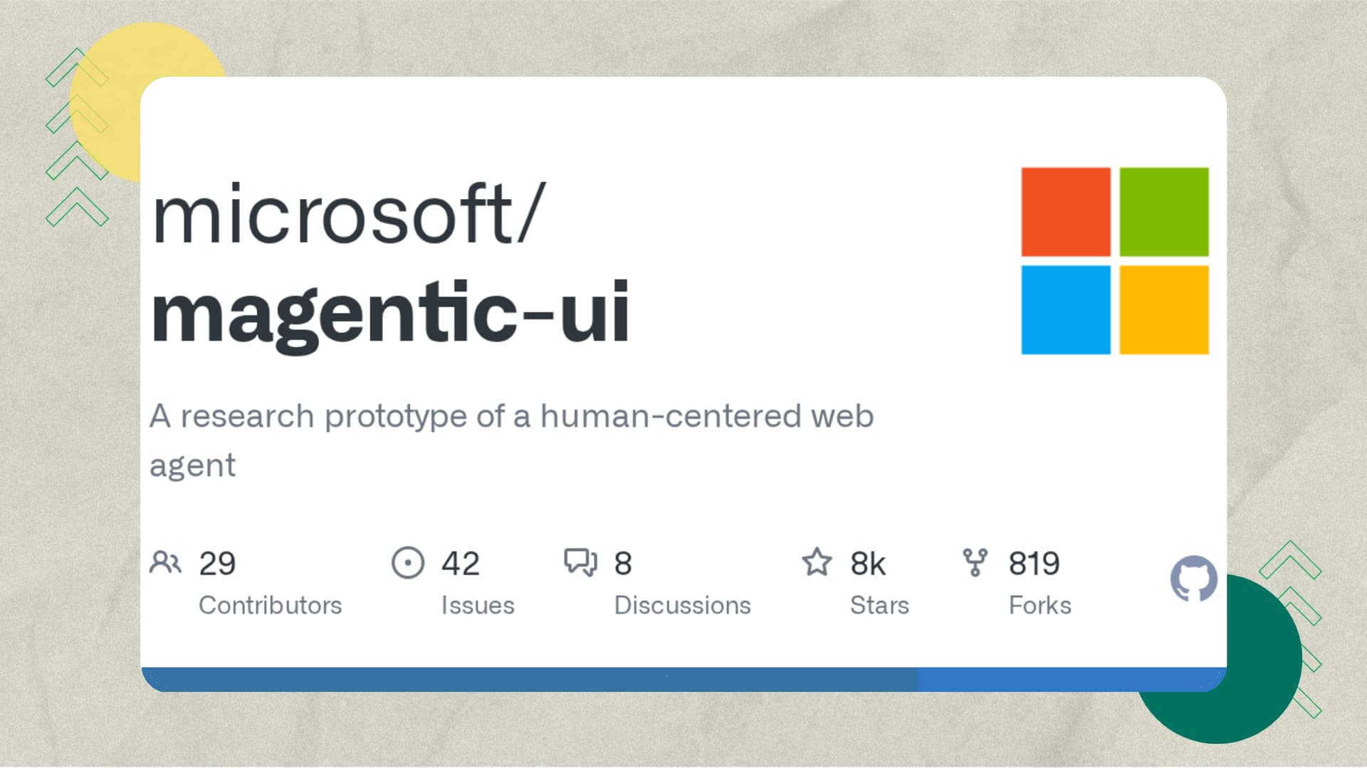Screen dimensions: 1367x768
Task: Click the microsoft/ owner name
Action: click(x=349, y=215)
